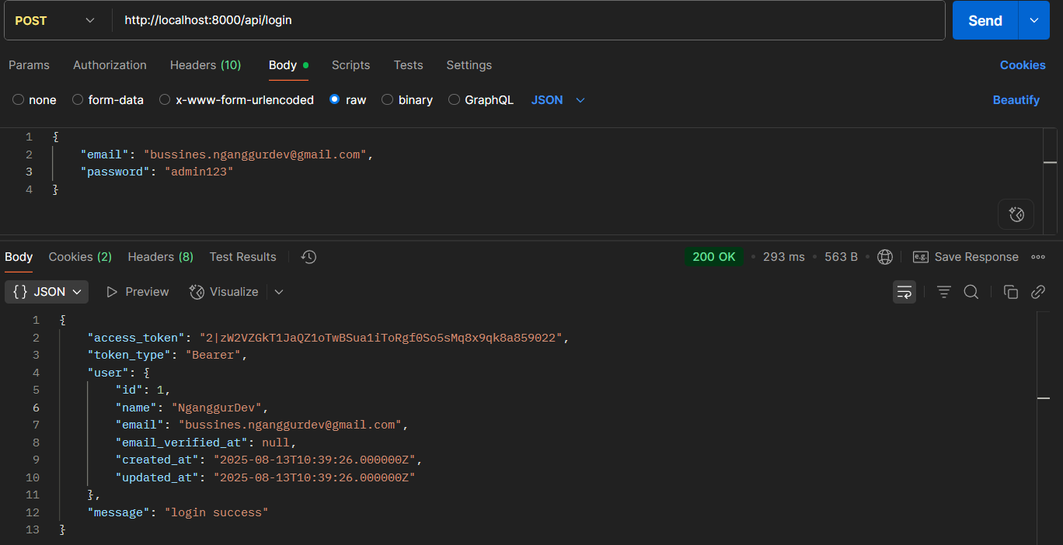This screenshot has height=545, width=1063.
Task: Click the Visualize icon
Action: click(197, 292)
